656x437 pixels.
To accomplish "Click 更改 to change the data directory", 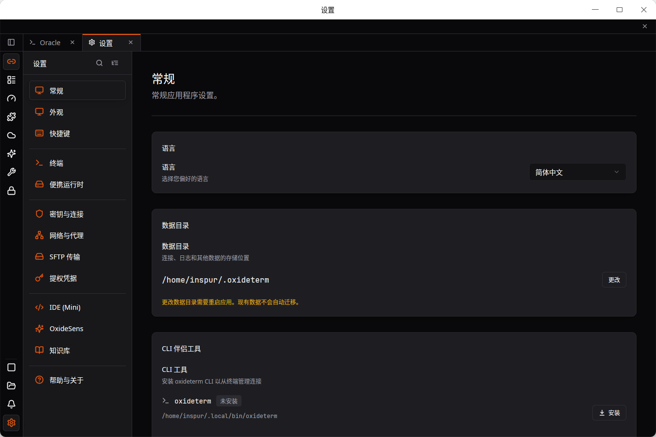I will [x=614, y=280].
